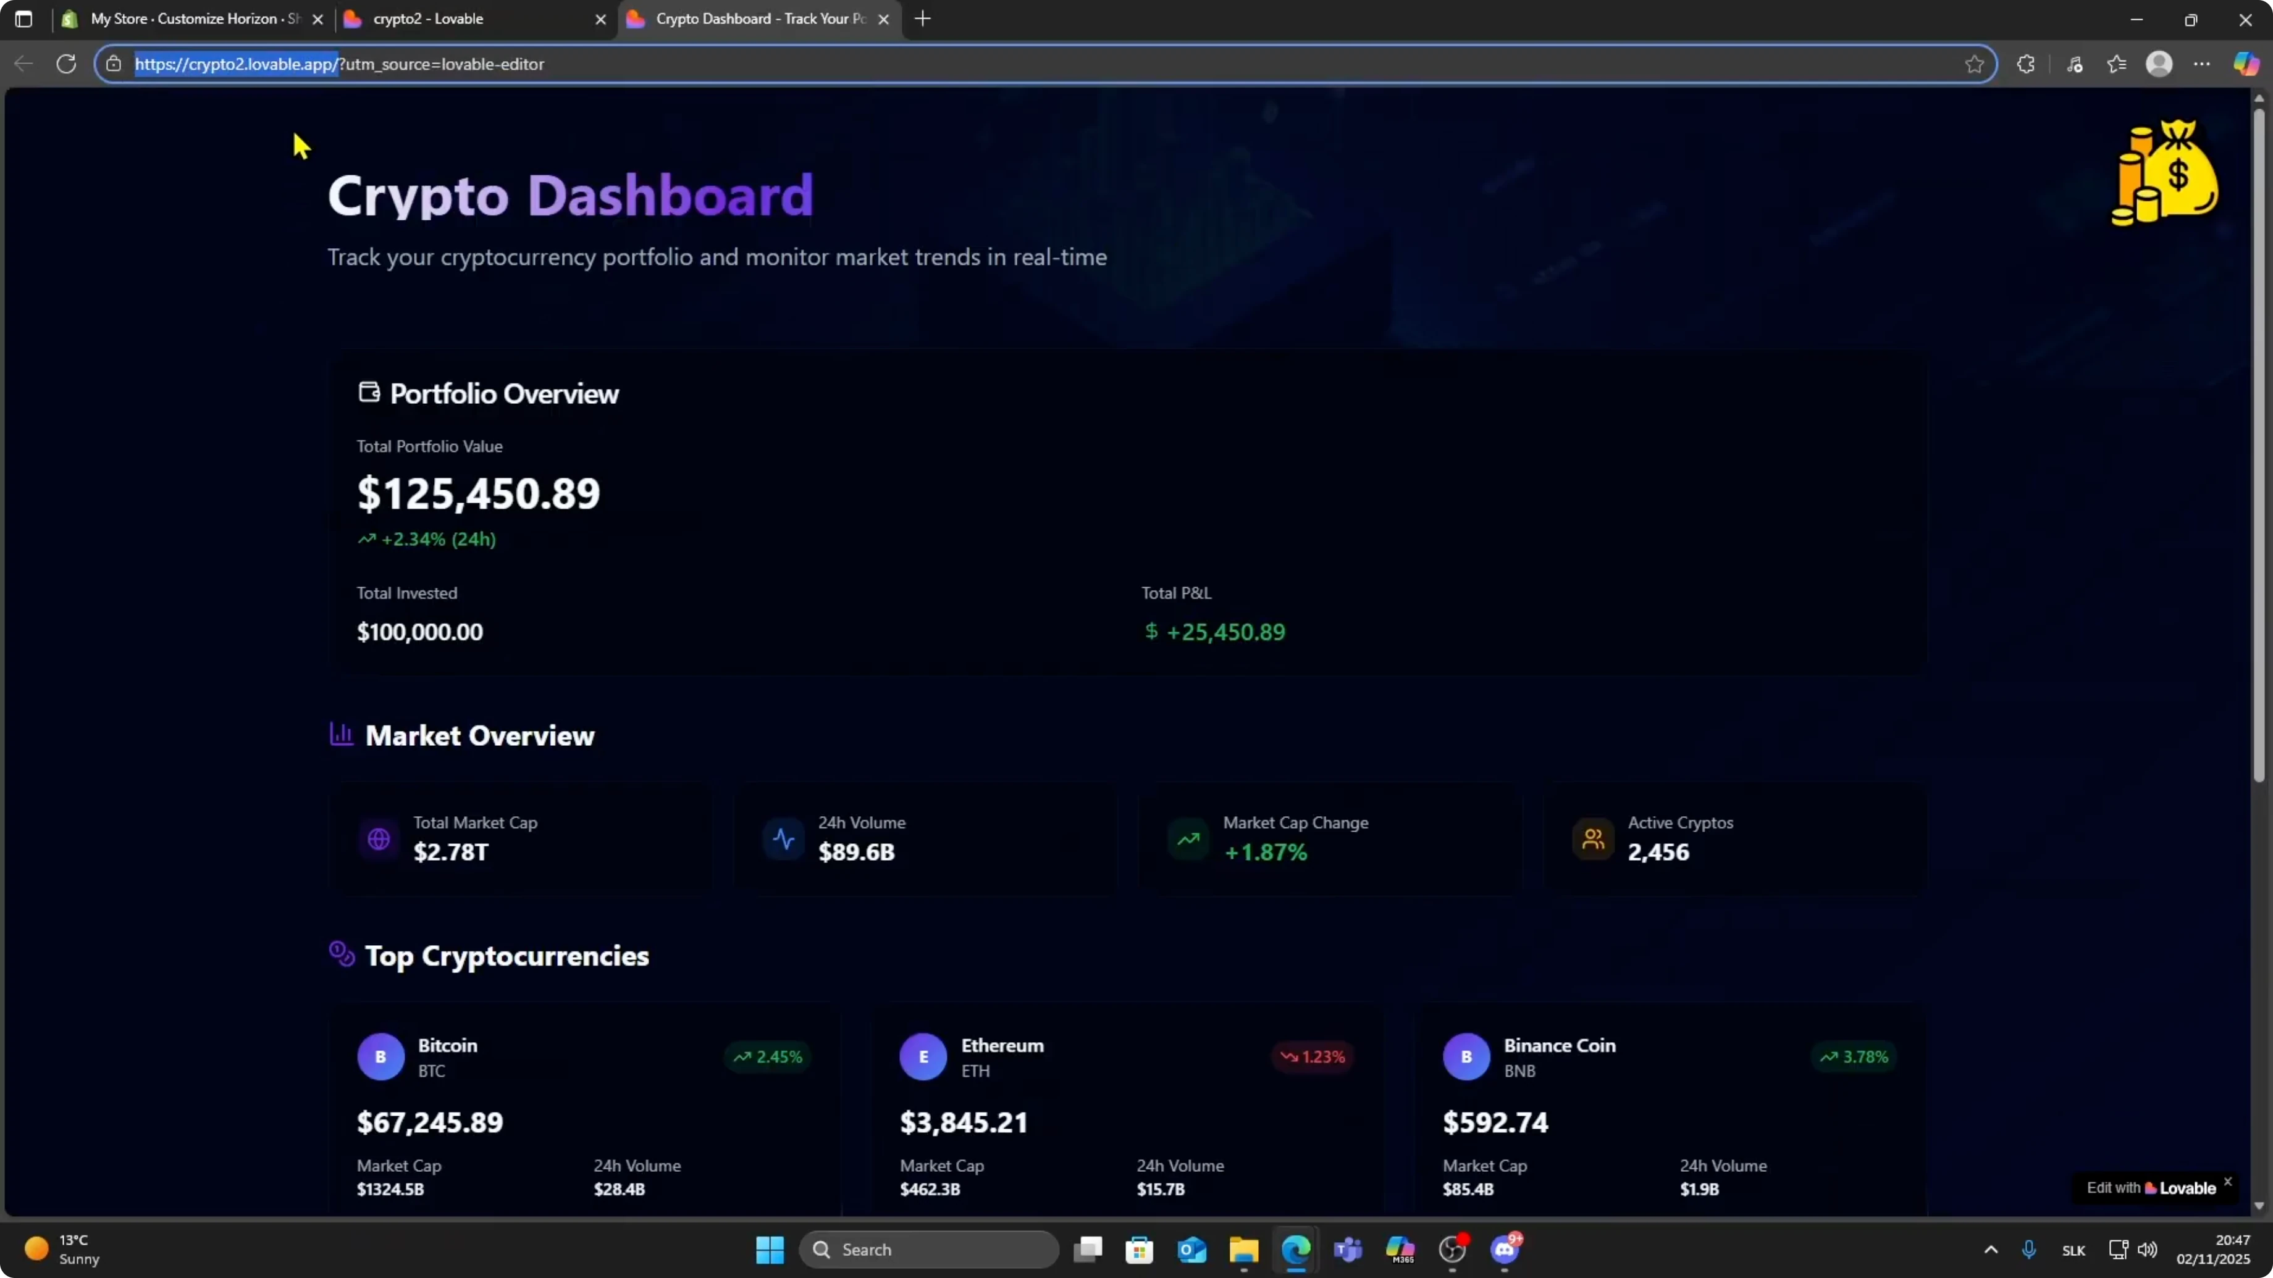Click the Active Cryptos users icon

click(1593, 839)
